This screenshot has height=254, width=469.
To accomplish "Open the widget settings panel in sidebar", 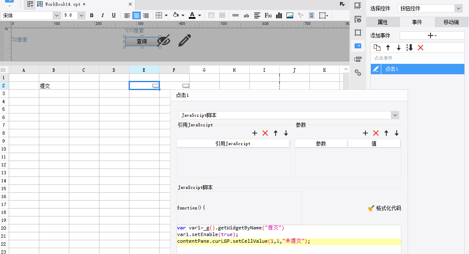I will point(358,46).
